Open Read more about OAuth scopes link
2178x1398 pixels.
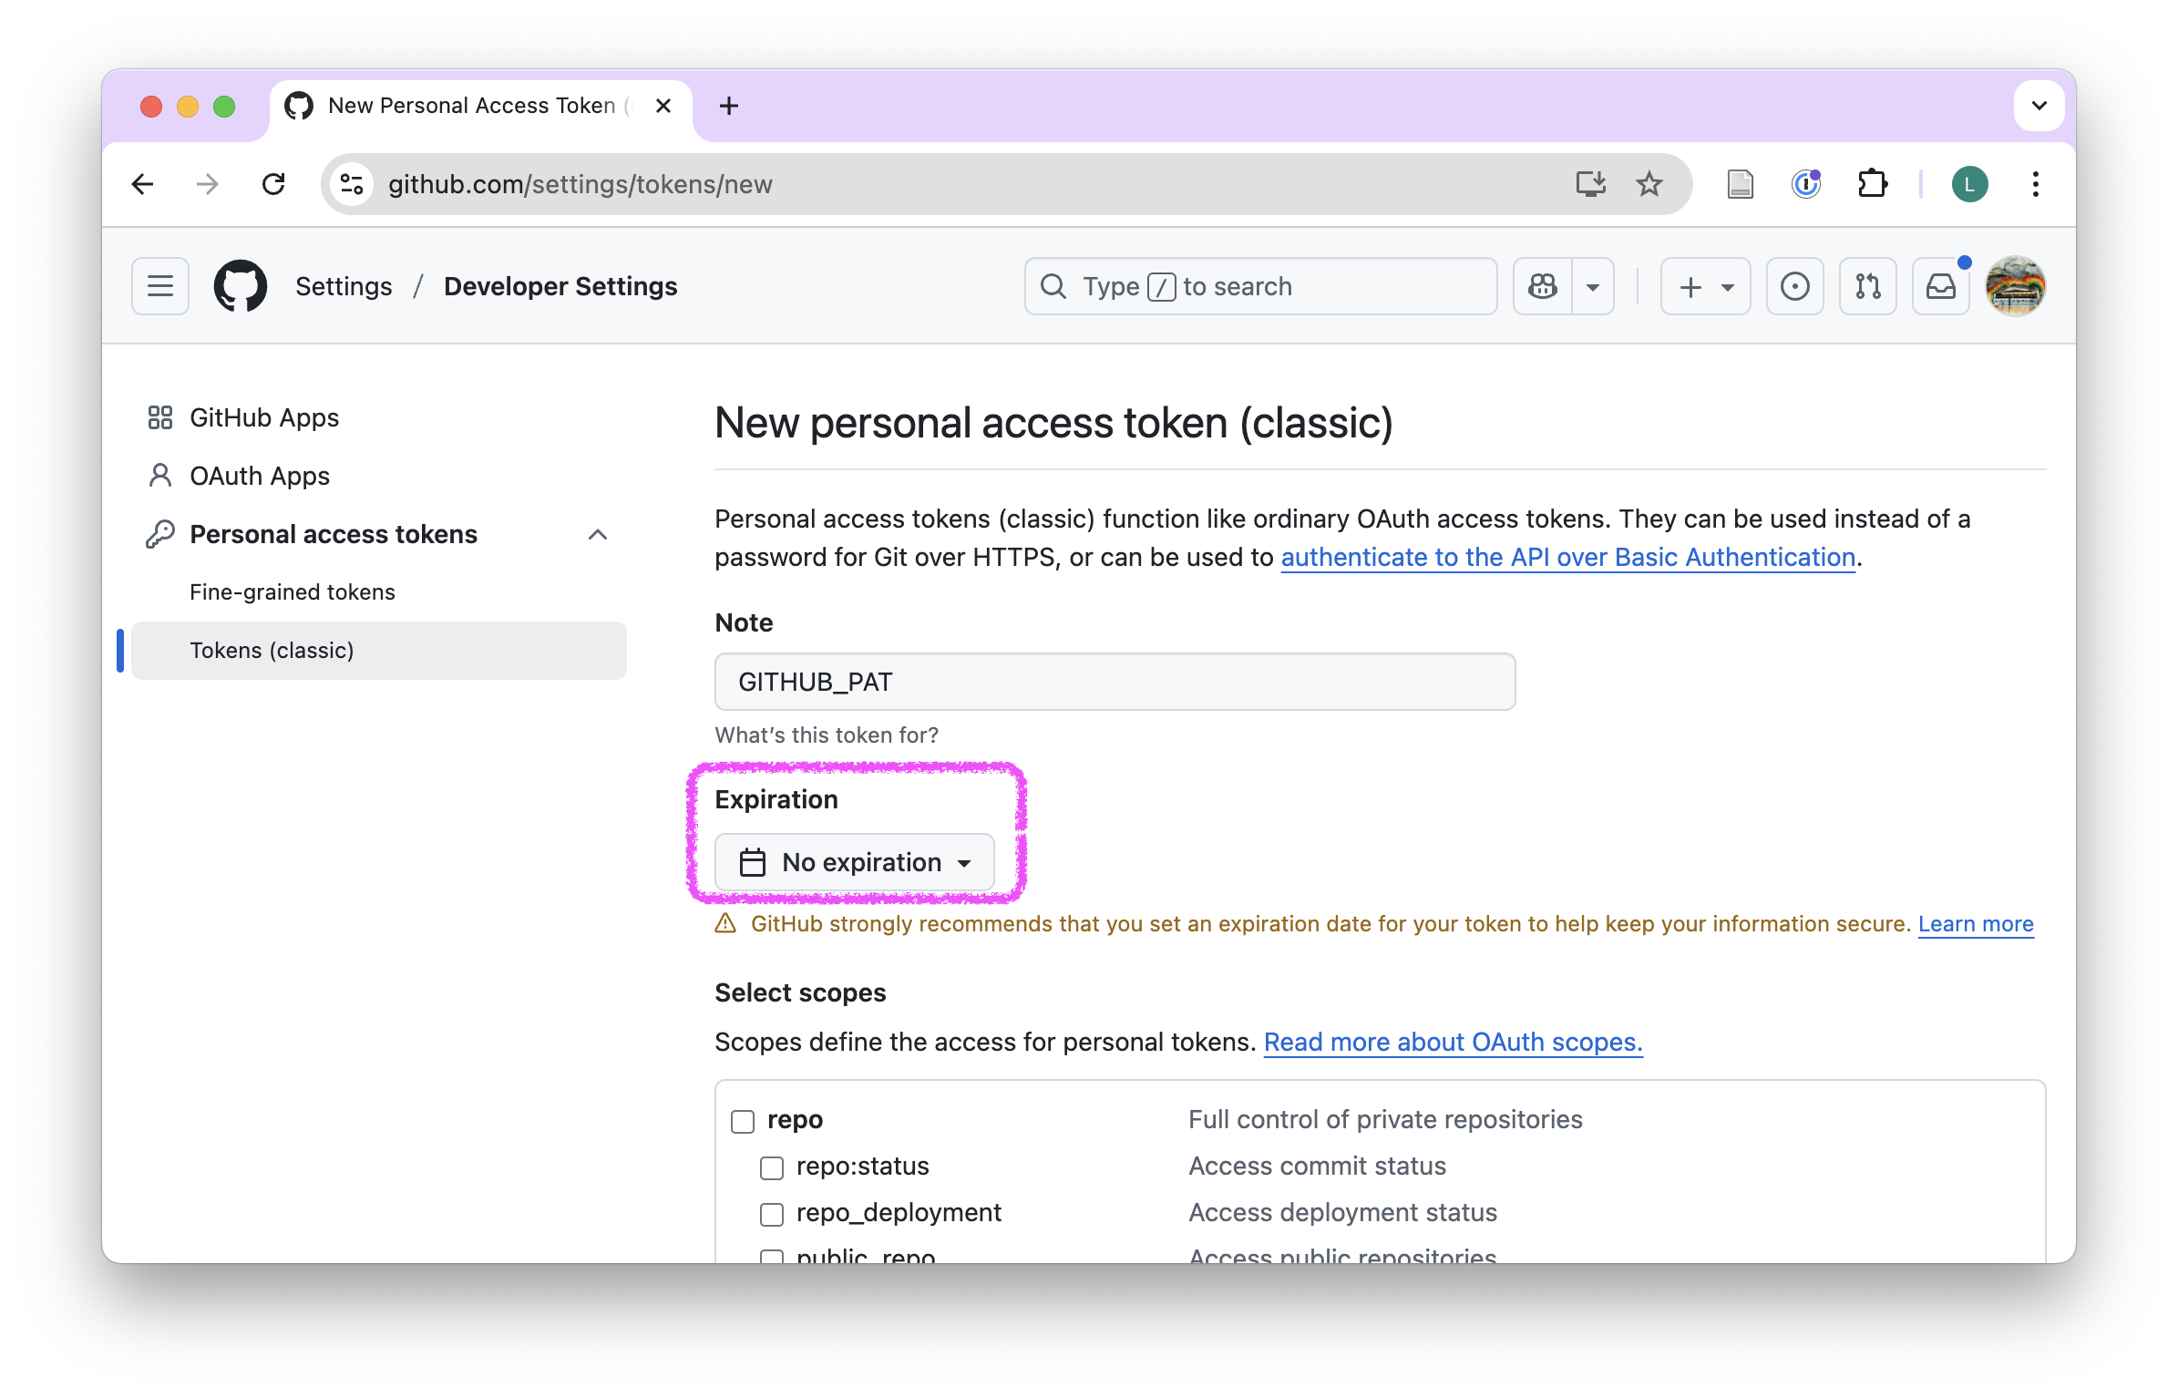pos(1453,1042)
